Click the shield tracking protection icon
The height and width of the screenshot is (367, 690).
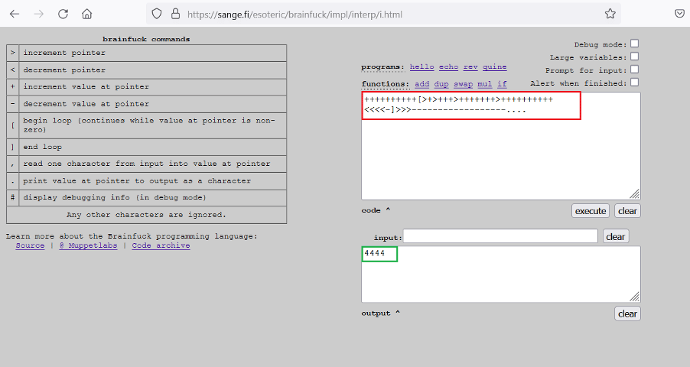(157, 14)
